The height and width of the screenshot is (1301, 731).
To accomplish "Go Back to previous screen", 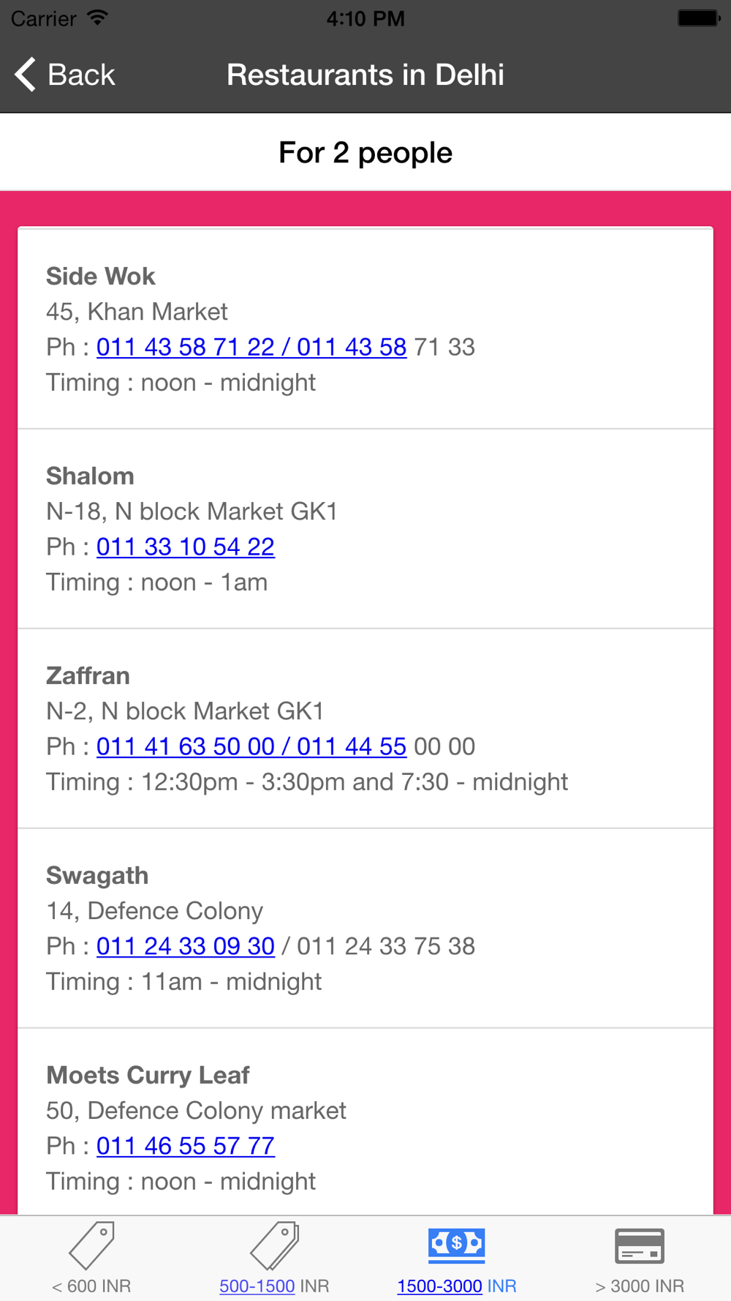I will 65,75.
